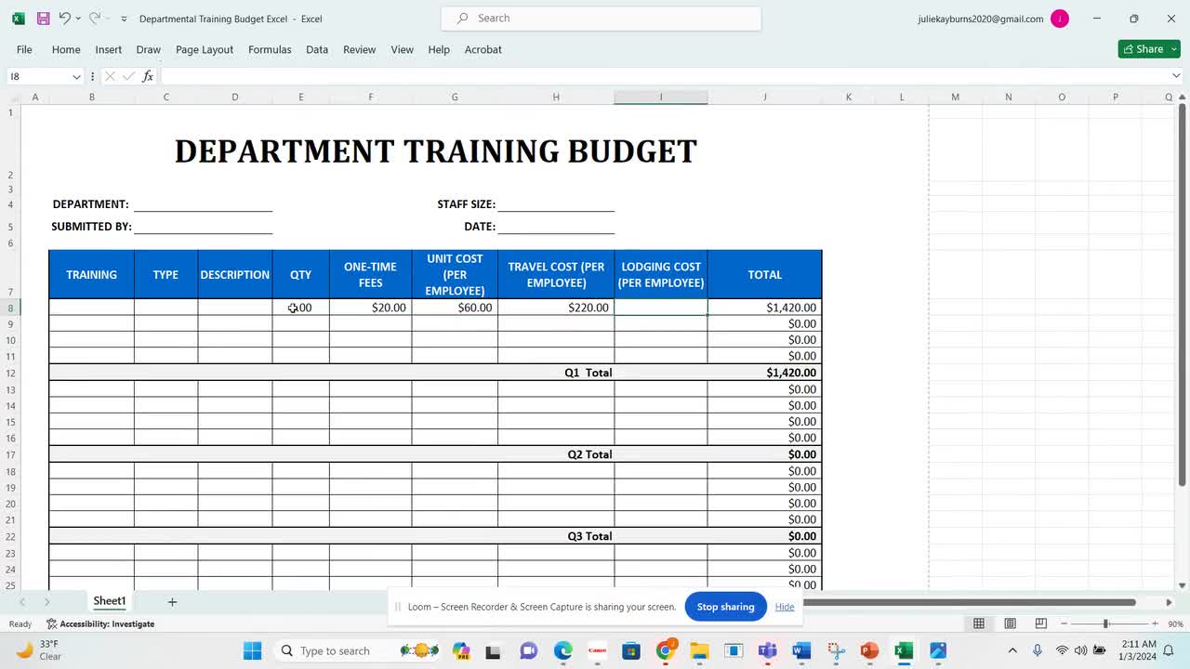Click the right arrow of horizontal scrollbar
1190x669 pixels.
(x=1169, y=601)
